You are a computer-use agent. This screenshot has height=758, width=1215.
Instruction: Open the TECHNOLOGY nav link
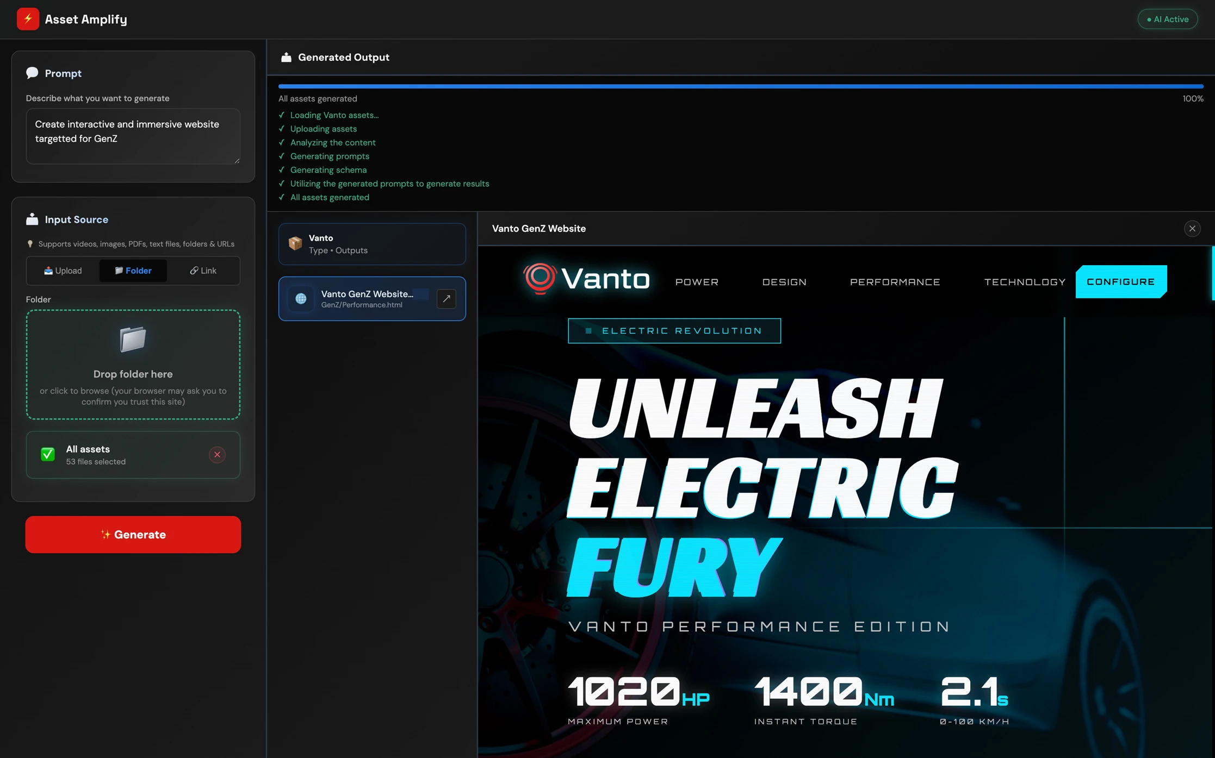tap(1025, 282)
